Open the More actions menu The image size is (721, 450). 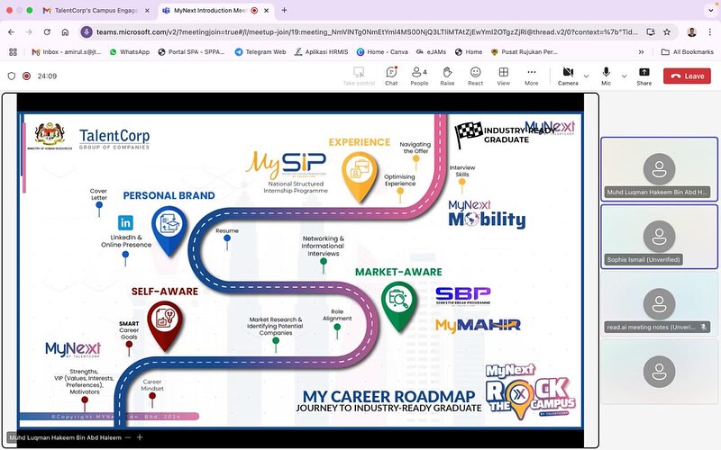pos(531,76)
